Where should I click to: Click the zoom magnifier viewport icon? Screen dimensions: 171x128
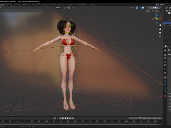point(160,25)
